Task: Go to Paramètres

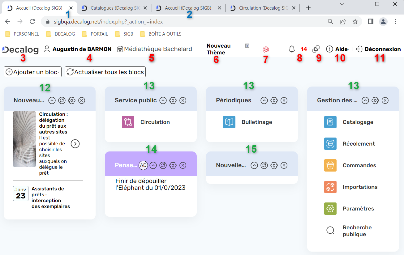Action: pyautogui.click(x=349, y=209)
